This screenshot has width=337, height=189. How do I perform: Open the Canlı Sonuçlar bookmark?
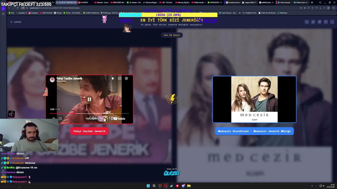tap(228, 13)
